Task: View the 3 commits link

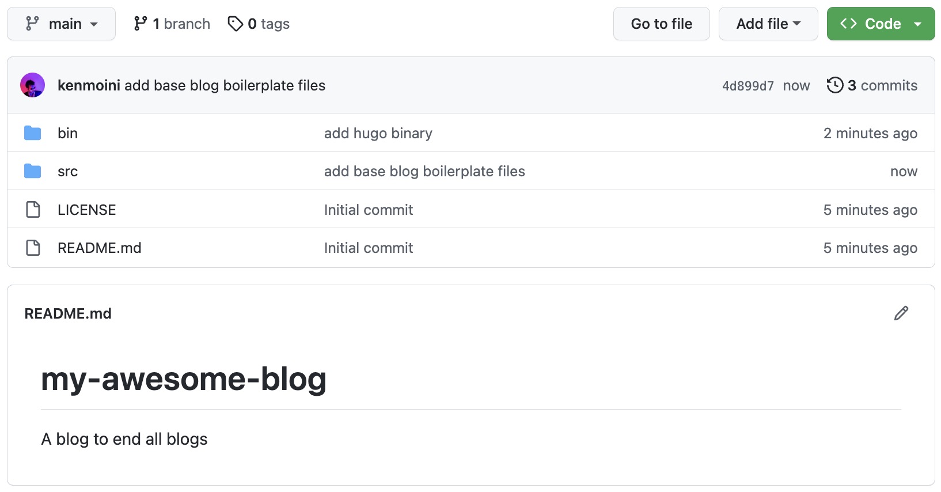Action: click(x=882, y=85)
